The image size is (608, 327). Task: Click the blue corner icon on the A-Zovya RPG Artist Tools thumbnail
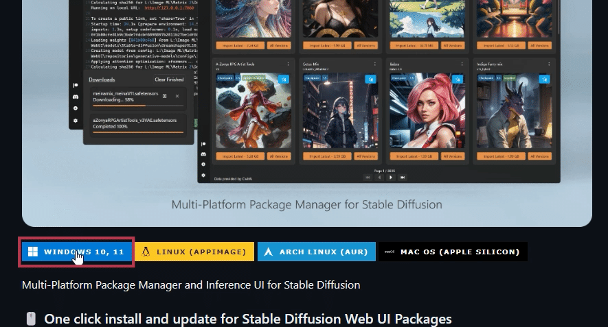pos(284,80)
